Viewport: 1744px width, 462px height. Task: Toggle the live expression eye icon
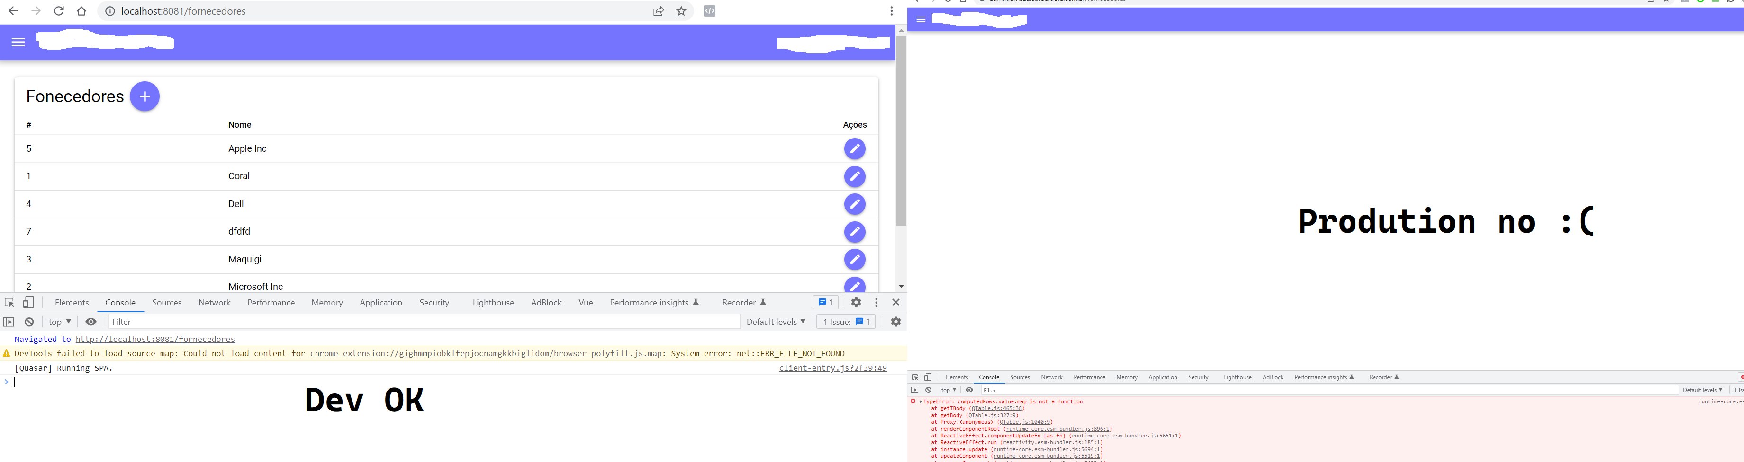[90, 322]
